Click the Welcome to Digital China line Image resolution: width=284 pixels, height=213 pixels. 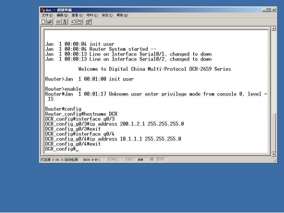tap(155, 69)
